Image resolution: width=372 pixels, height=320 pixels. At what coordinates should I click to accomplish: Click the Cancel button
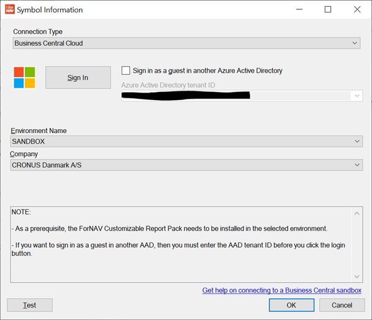click(x=342, y=305)
